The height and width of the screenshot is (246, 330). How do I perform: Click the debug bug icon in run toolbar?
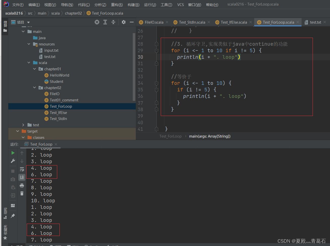click(x=13, y=187)
